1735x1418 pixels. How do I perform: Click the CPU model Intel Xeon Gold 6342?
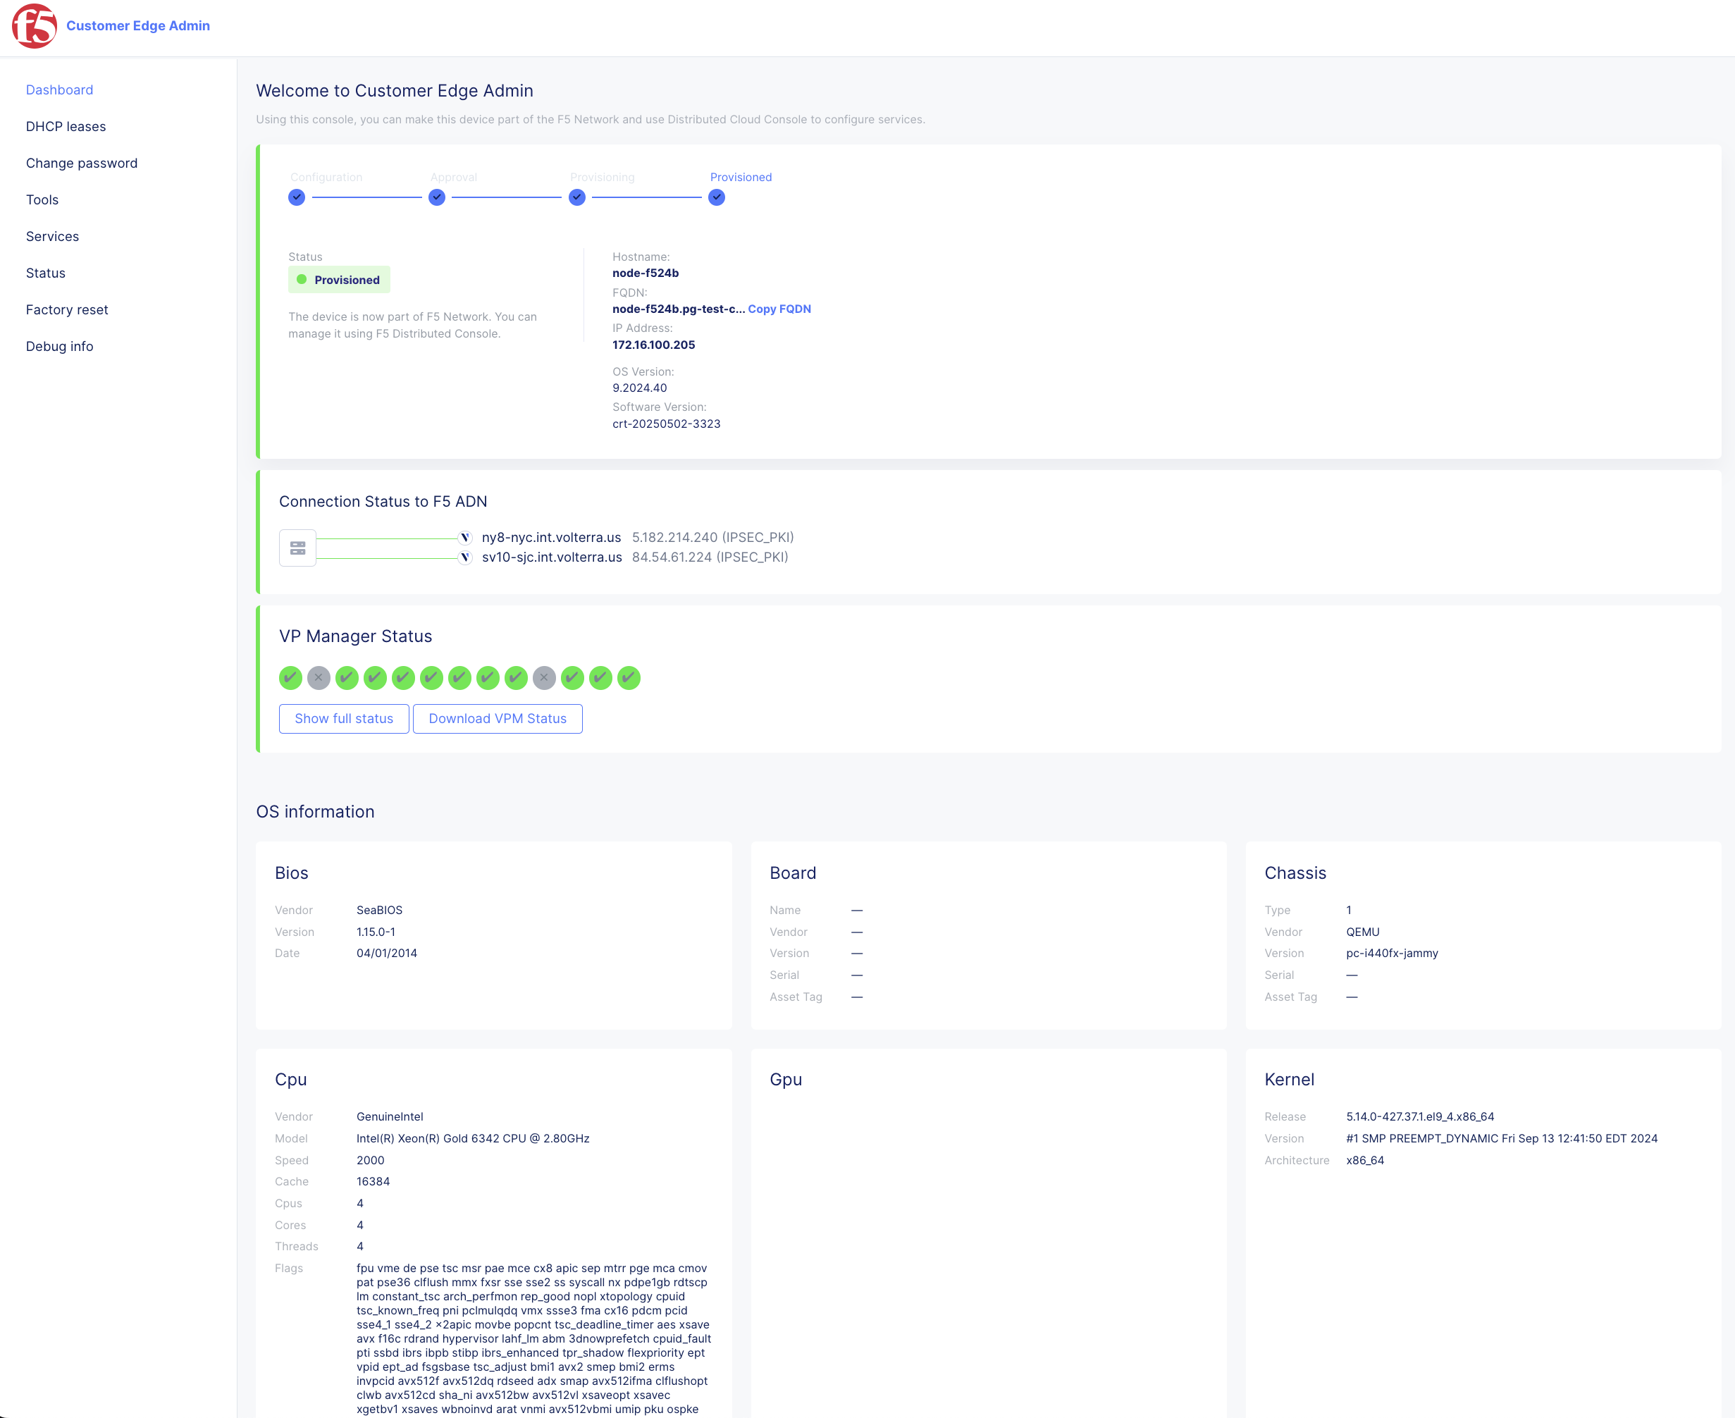(473, 1140)
